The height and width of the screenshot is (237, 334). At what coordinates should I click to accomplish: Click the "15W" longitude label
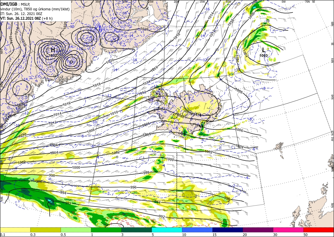pos(202,2)
